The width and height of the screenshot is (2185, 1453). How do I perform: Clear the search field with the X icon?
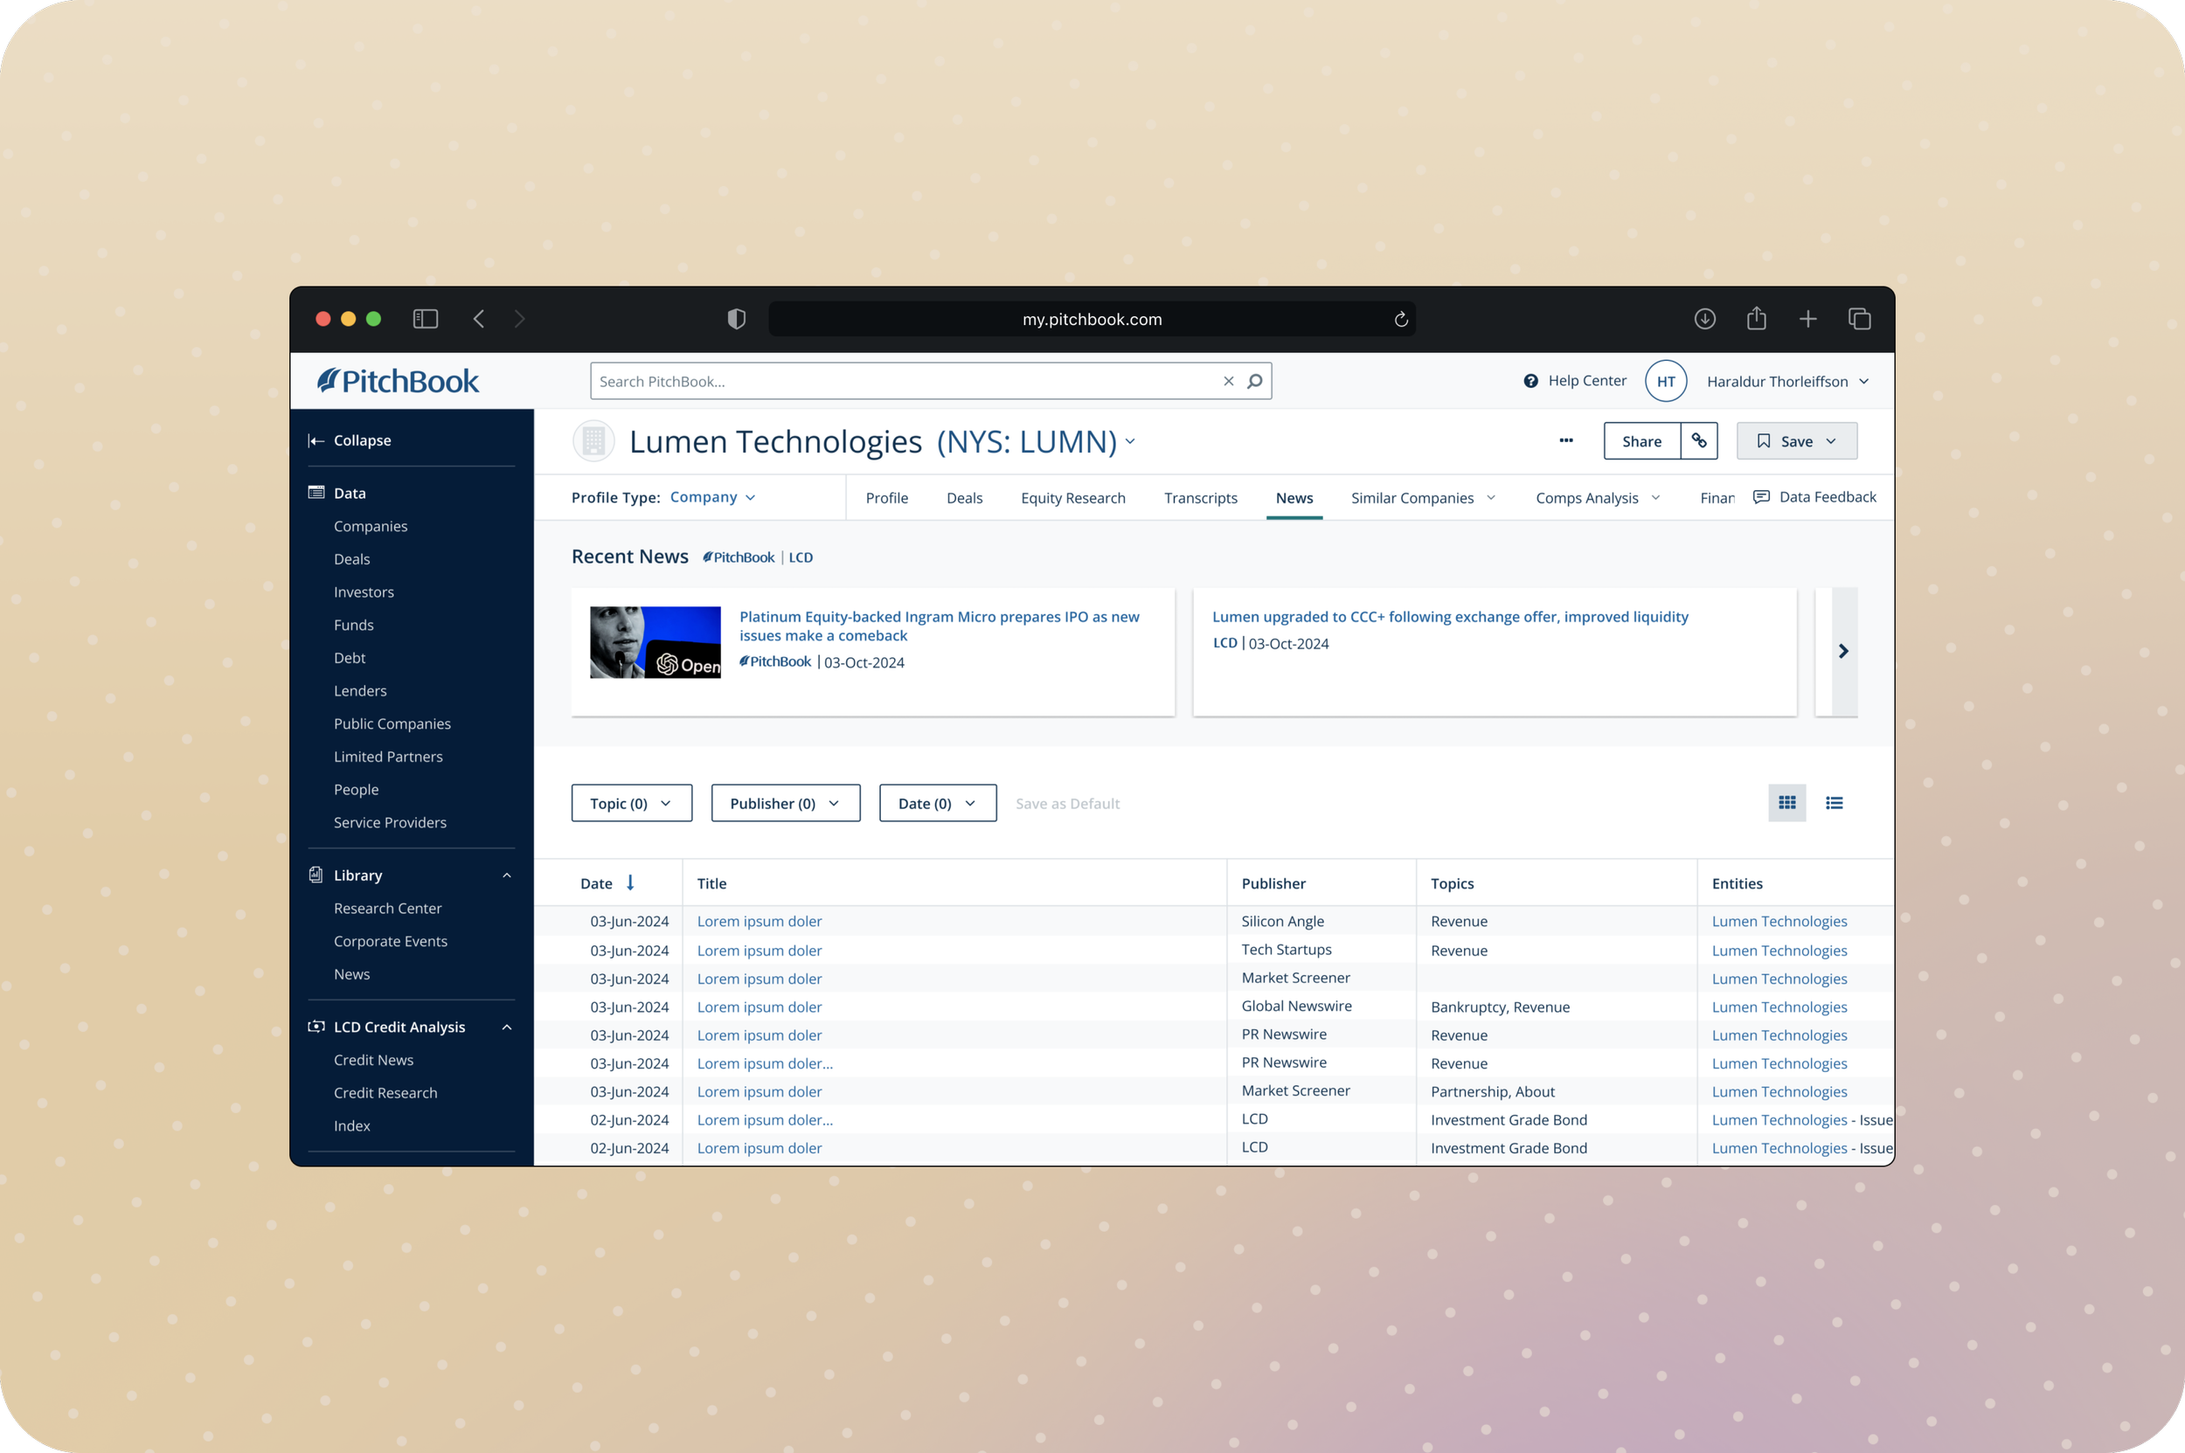(1228, 381)
